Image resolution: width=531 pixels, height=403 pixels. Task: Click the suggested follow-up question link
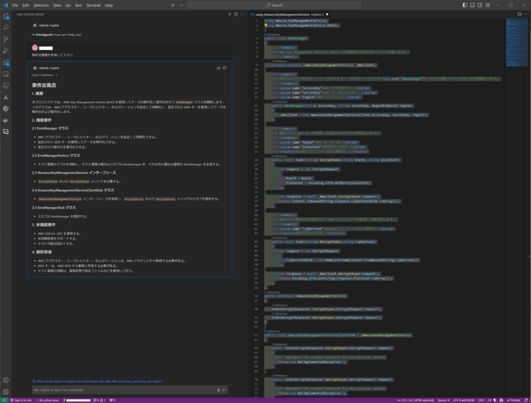pyautogui.click(x=99, y=381)
